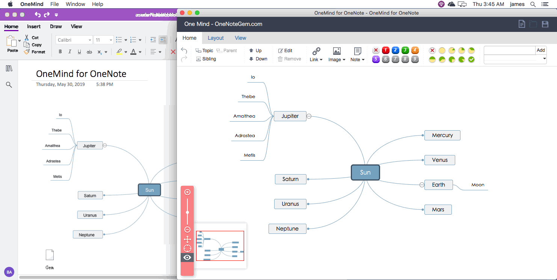Click the locate root target icon
Viewport: 557px width, 280px height.
(x=187, y=248)
